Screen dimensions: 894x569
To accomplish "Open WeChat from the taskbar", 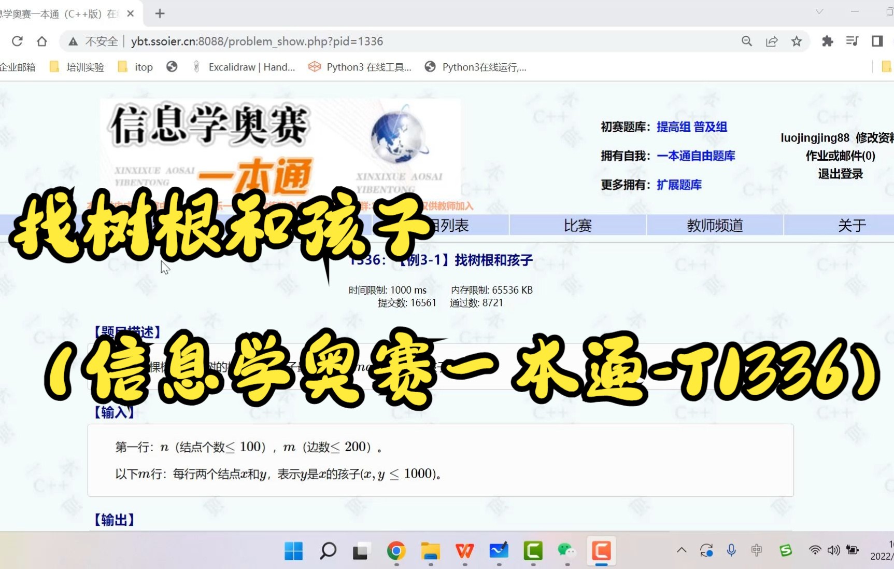I will point(566,552).
